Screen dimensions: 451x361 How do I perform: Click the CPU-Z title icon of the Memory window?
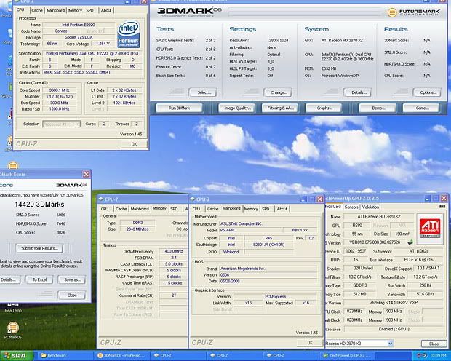click(x=101, y=199)
